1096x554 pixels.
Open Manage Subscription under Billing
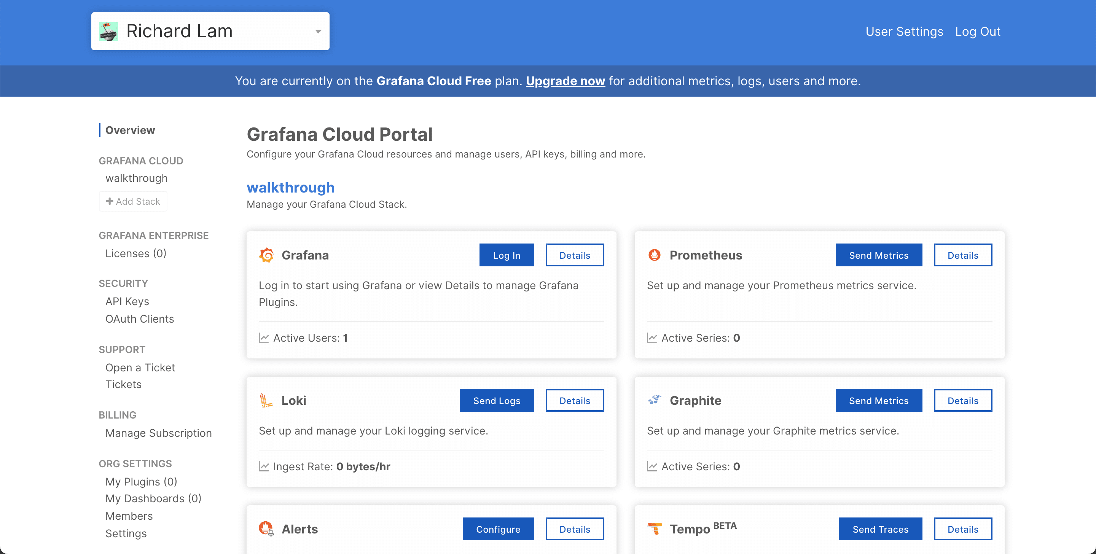point(158,433)
